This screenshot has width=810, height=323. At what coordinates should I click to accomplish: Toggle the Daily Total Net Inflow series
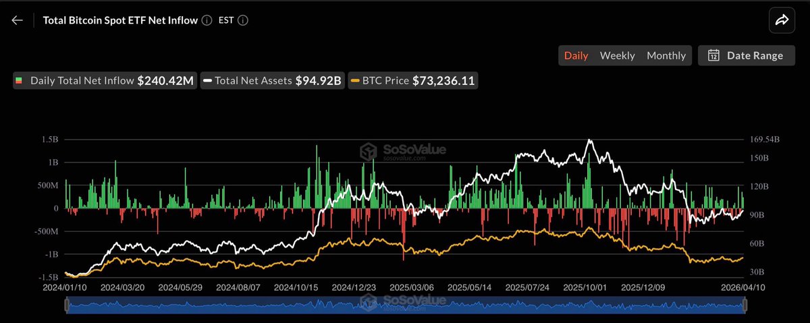click(x=104, y=81)
